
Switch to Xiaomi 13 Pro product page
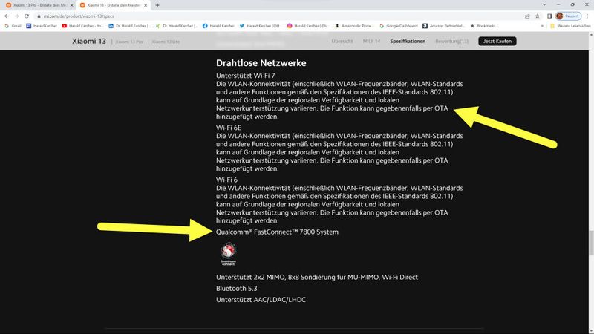(129, 42)
